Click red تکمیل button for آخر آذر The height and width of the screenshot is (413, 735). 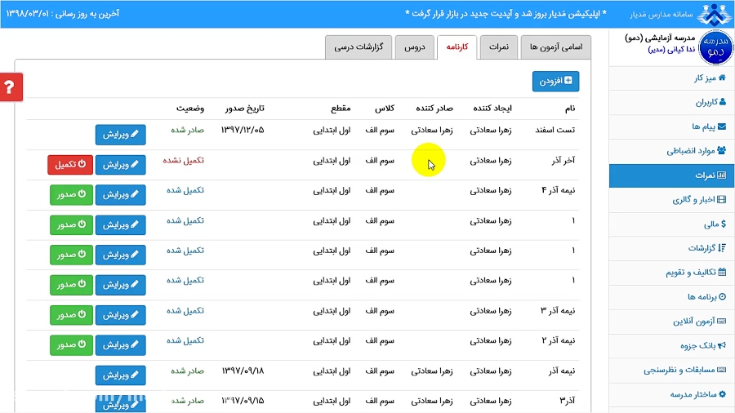70,164
